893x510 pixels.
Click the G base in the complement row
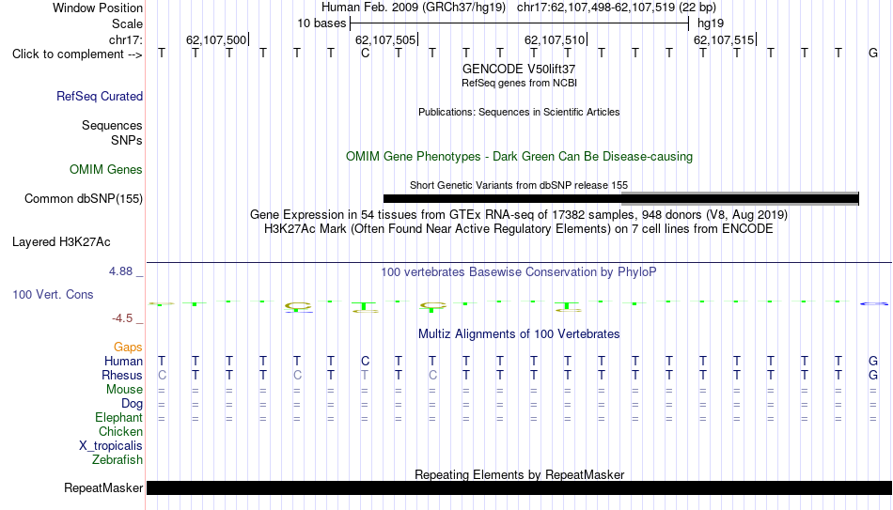click(x=873, y=54)
